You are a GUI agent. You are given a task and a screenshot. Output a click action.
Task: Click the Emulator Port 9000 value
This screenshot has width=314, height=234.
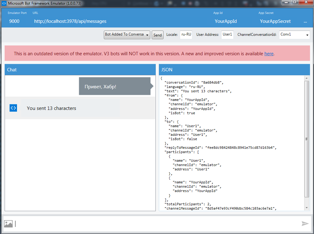click(x=14, y=21)
